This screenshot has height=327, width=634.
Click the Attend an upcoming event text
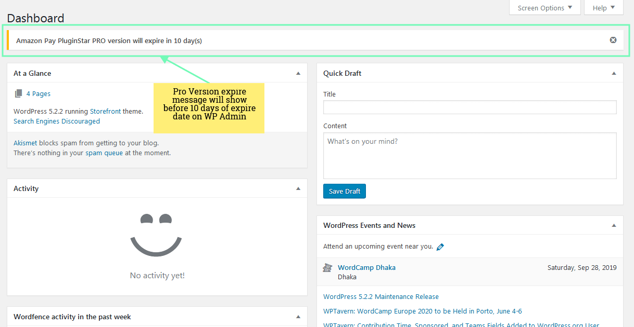pos(378,247)
